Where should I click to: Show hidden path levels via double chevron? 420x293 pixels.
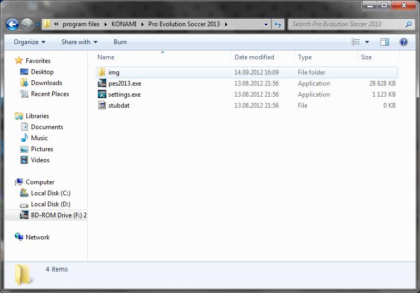[56, 24]
